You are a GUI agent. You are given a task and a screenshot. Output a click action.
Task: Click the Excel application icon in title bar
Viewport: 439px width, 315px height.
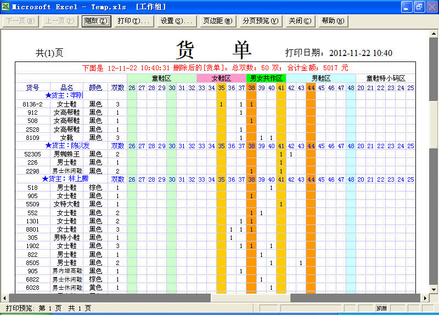pyautogui.click(x=5, y=7)
